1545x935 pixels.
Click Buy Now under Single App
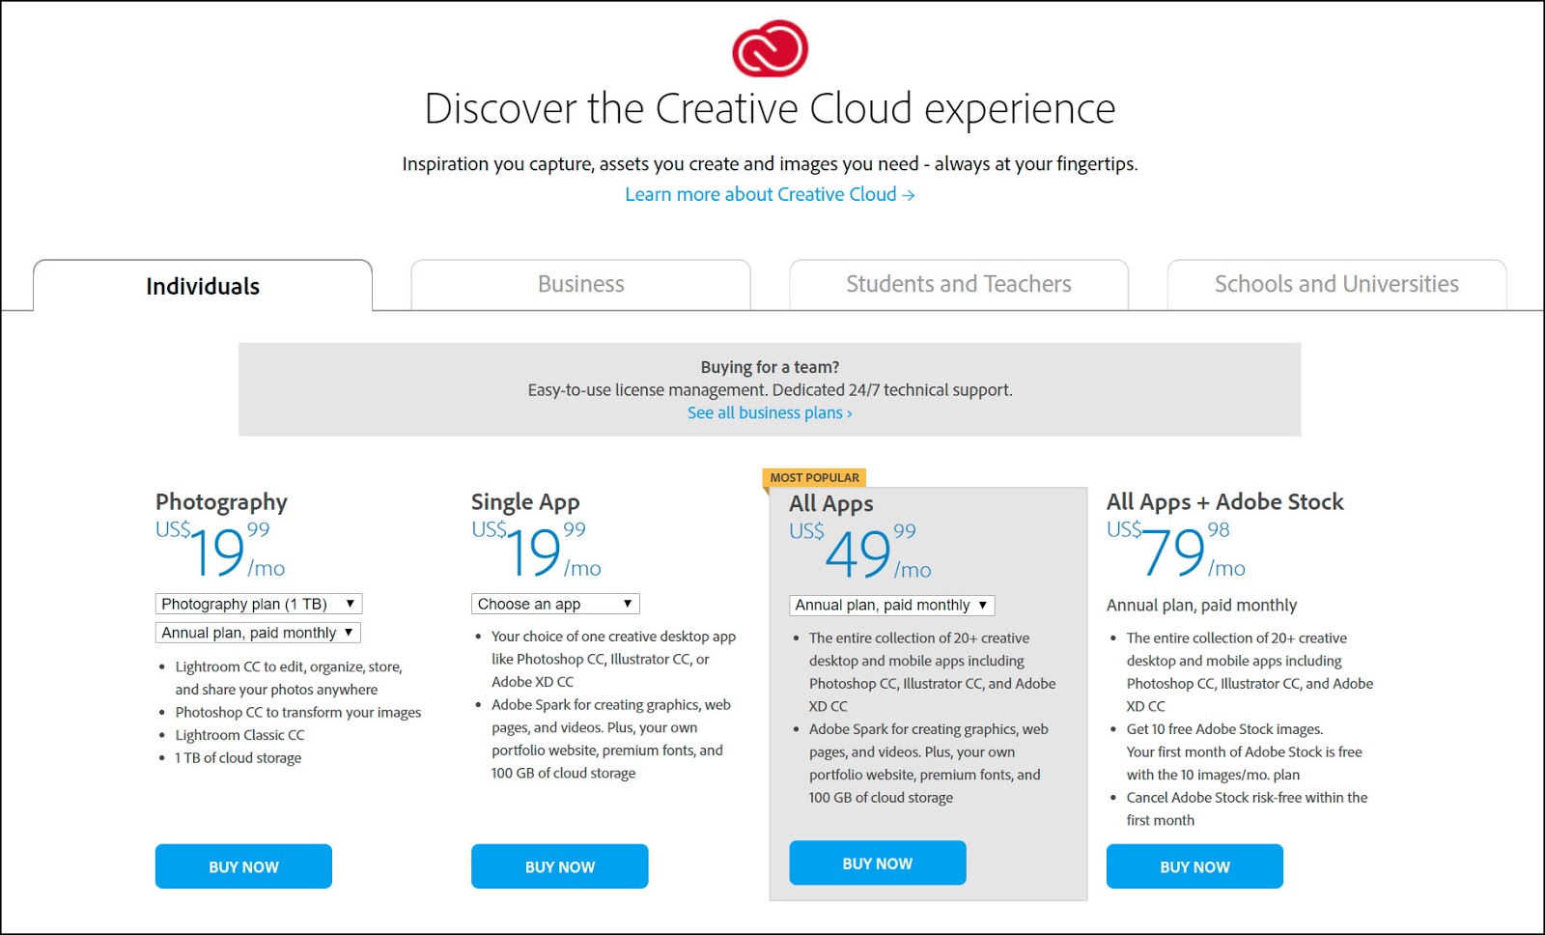click(559, 866)
